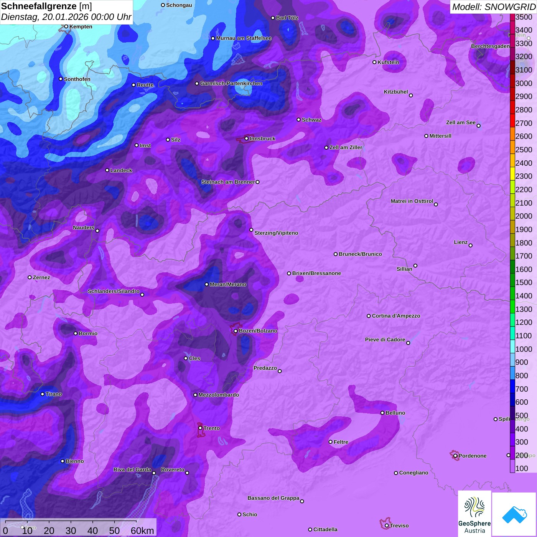Select the Garmisch-Partenkirchen label
This screenshot has height=537, width=537.
[231, 83]
